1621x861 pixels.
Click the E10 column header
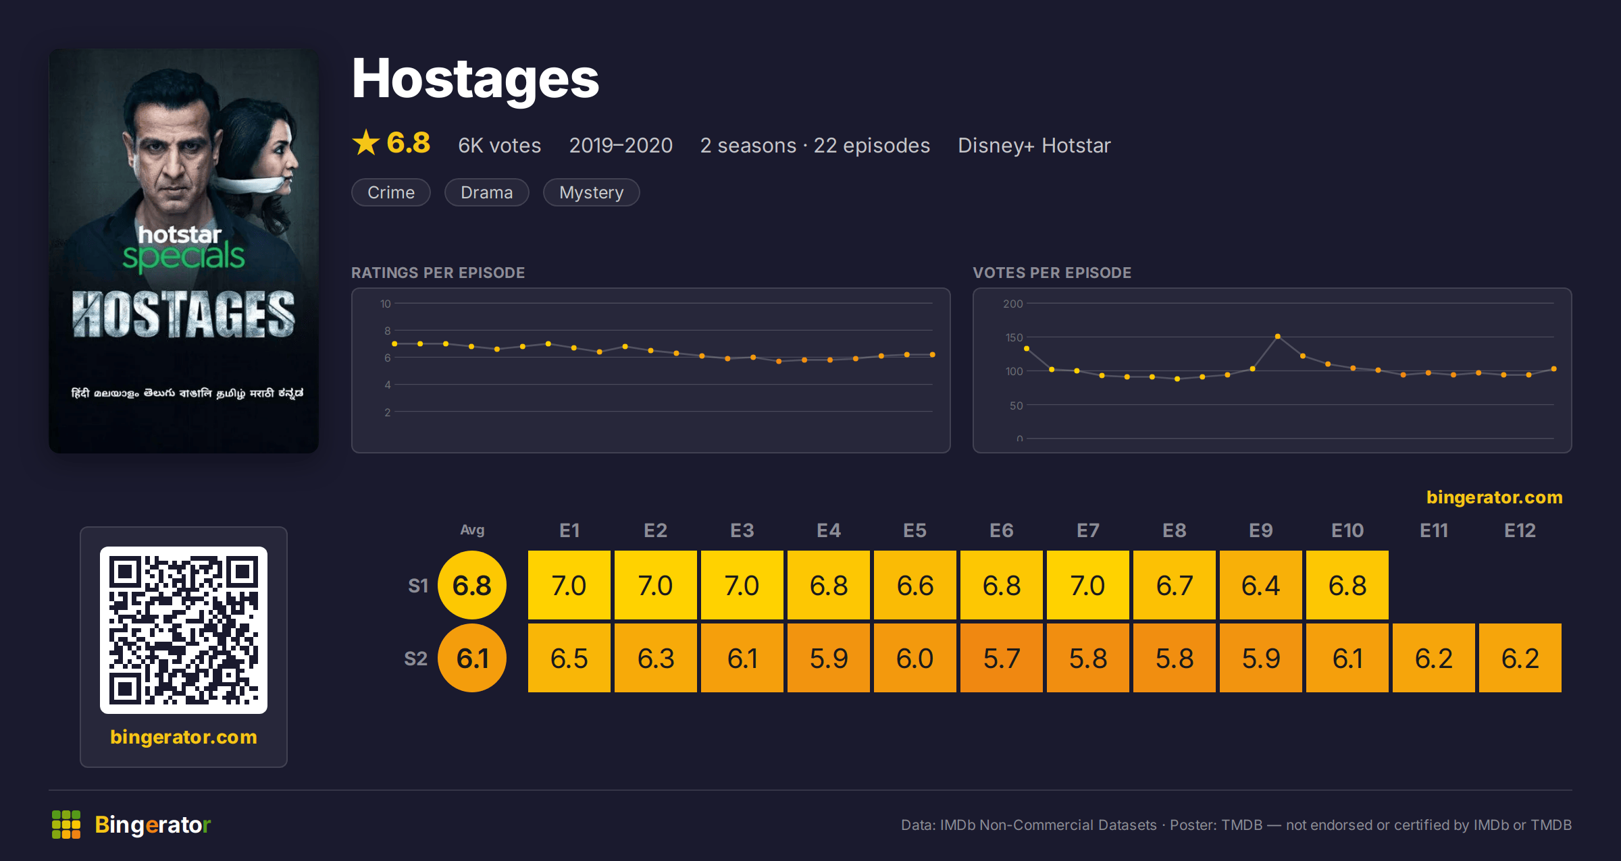[1347, 530]
